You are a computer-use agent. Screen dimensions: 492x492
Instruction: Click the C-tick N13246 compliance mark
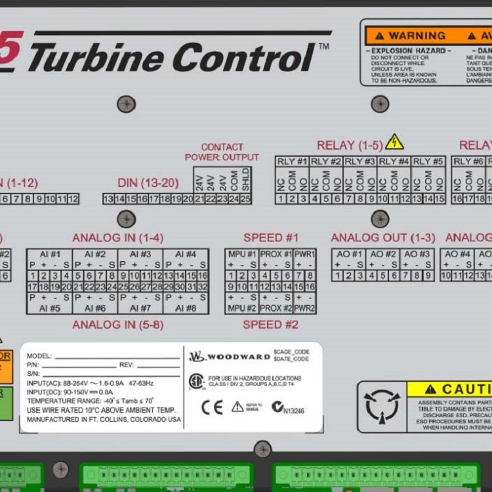288,407
